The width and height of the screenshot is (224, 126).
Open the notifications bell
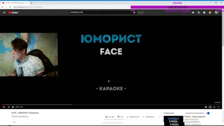click(x=210, y=13)
